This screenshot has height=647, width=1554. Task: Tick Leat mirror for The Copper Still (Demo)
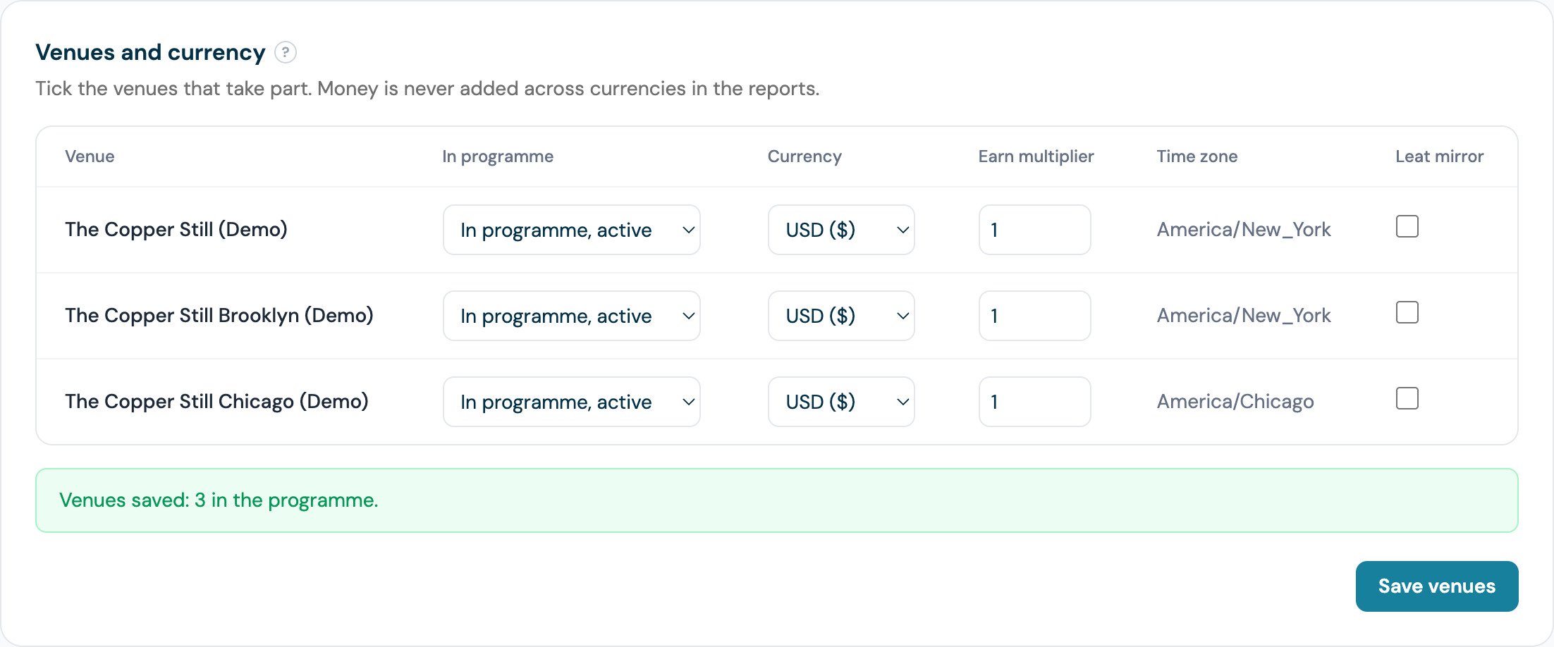pos(1407,226)
